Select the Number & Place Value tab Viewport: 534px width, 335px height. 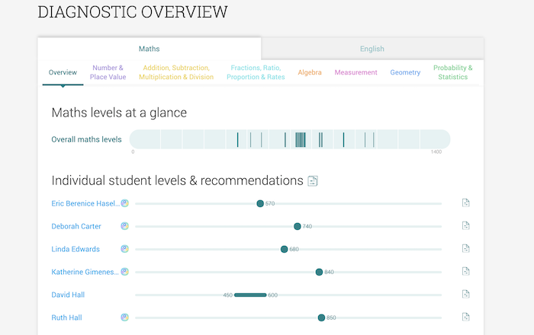(108, 72)
